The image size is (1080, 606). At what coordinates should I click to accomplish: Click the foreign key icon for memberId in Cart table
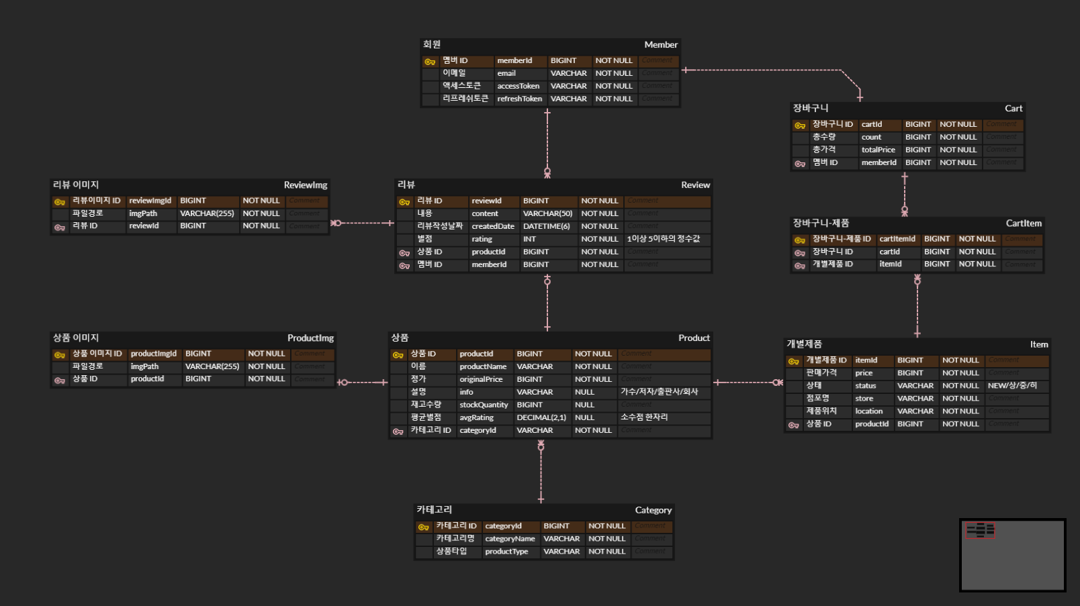(x=800, y=163)
